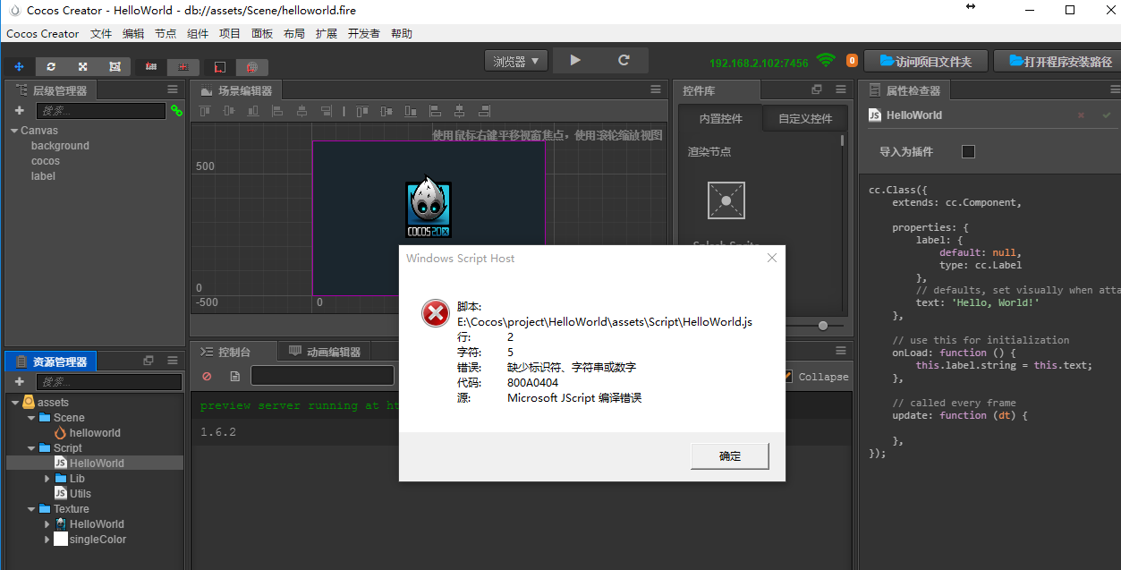Open hierarchy panel hamburger menu

click(173, 89)
